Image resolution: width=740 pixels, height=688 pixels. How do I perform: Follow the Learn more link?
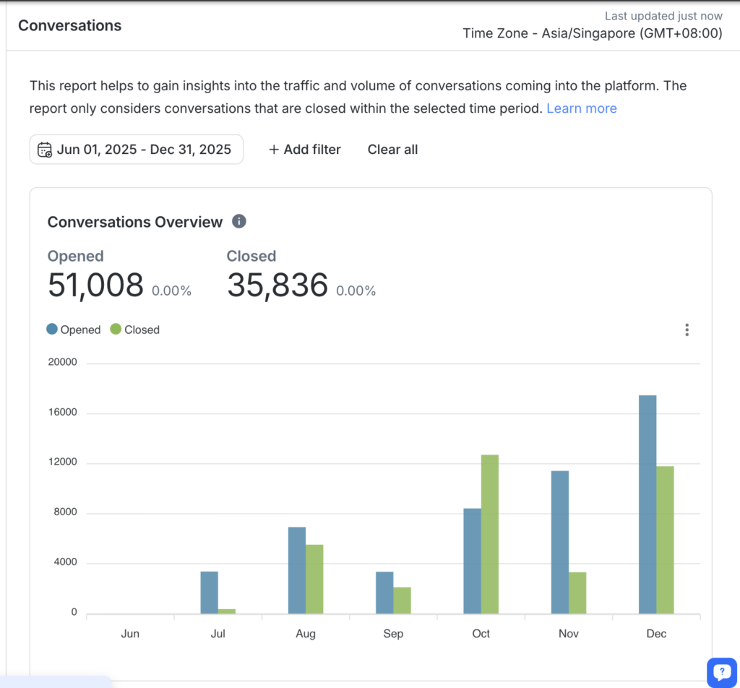click(581, 108)
